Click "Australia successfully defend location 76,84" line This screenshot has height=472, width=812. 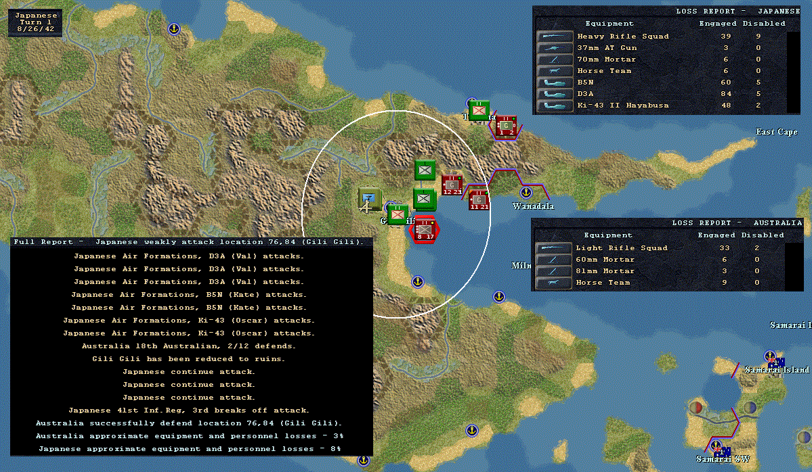click(188, 423)
